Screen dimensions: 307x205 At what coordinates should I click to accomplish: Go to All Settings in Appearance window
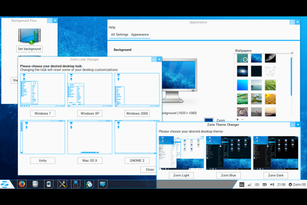[120, 34]
